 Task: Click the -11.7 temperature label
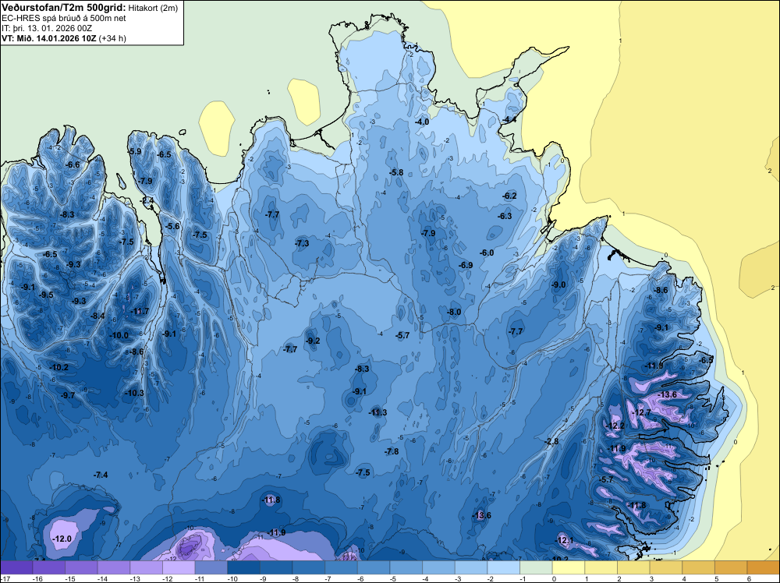tap(140, 311)
